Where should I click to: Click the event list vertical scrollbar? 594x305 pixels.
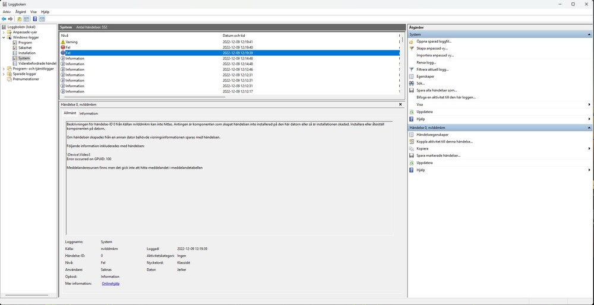pyautogui.click(x=402, y=39)
